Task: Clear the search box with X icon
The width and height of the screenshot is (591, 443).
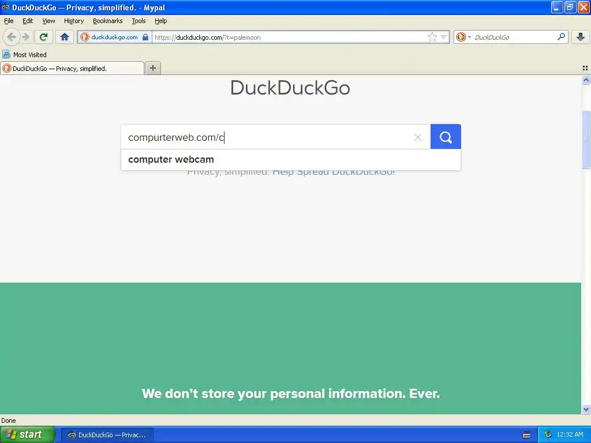Action: (x=418, y=137)
